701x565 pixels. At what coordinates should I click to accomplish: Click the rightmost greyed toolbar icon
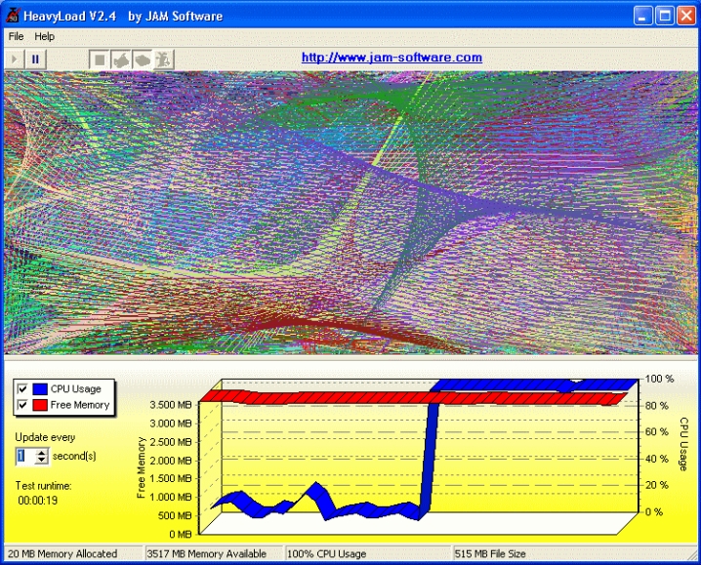[164, 60]
